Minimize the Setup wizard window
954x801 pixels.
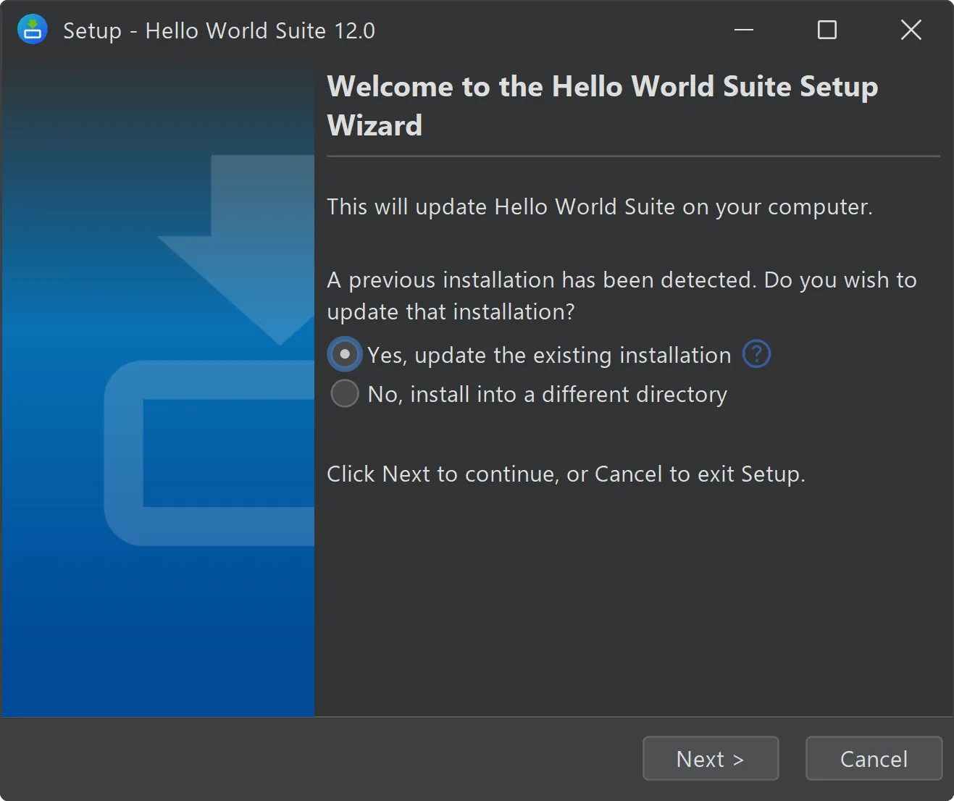tap(743, 30)
